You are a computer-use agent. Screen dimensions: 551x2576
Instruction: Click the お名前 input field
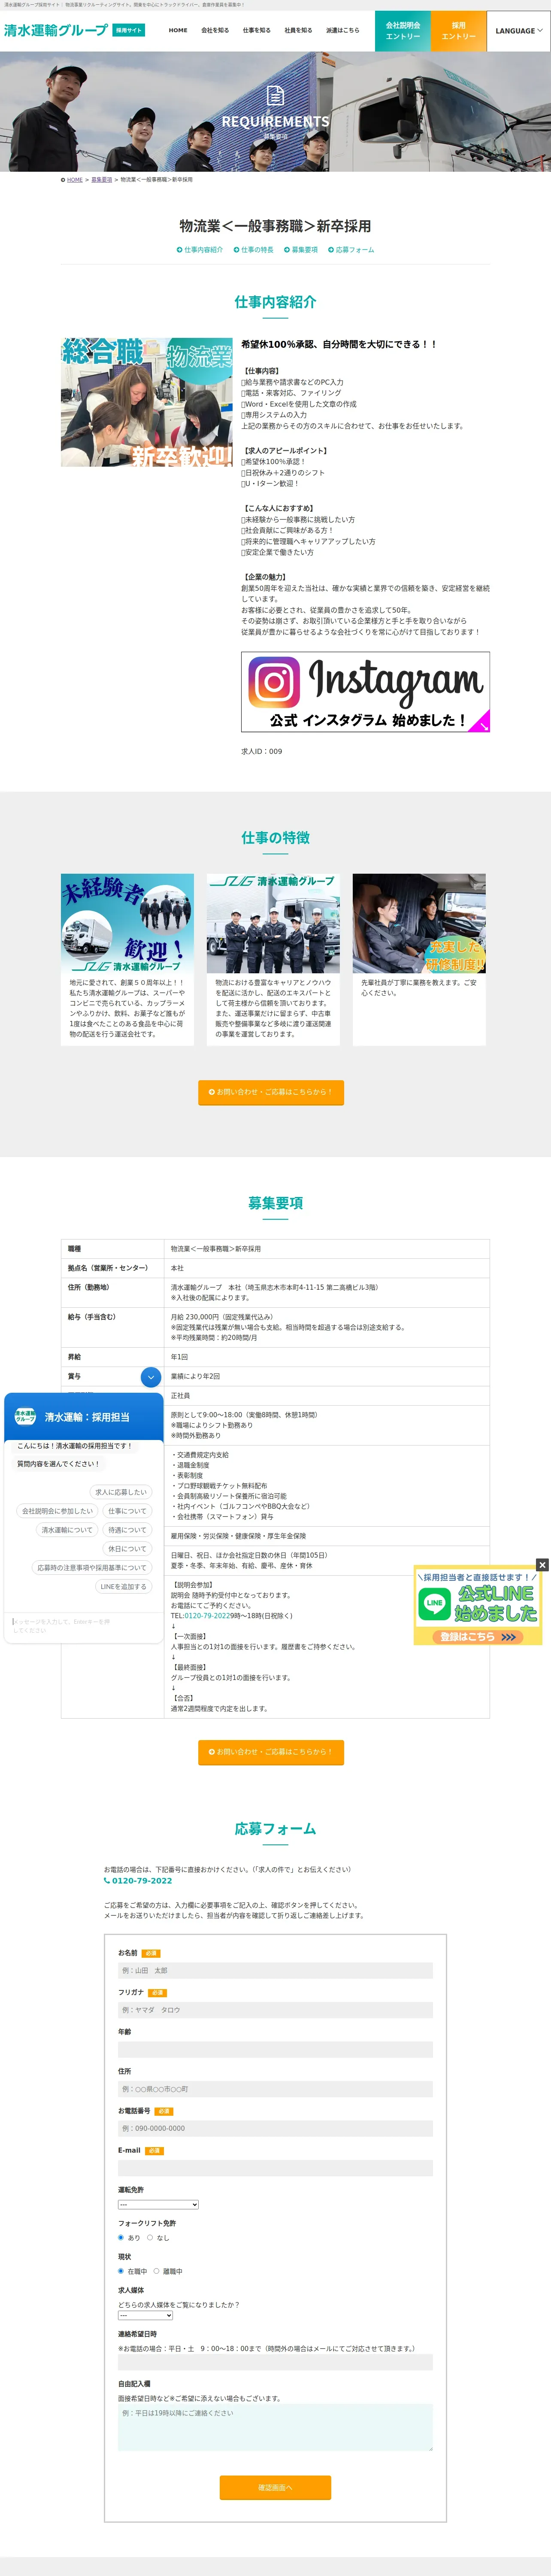[275, 1971]
